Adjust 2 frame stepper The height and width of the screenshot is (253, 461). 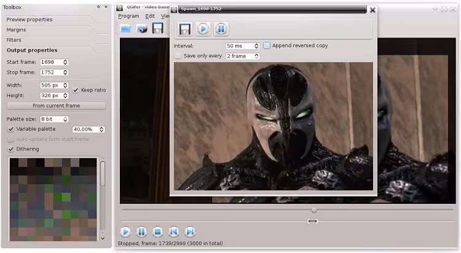click(x=256, y=56)
